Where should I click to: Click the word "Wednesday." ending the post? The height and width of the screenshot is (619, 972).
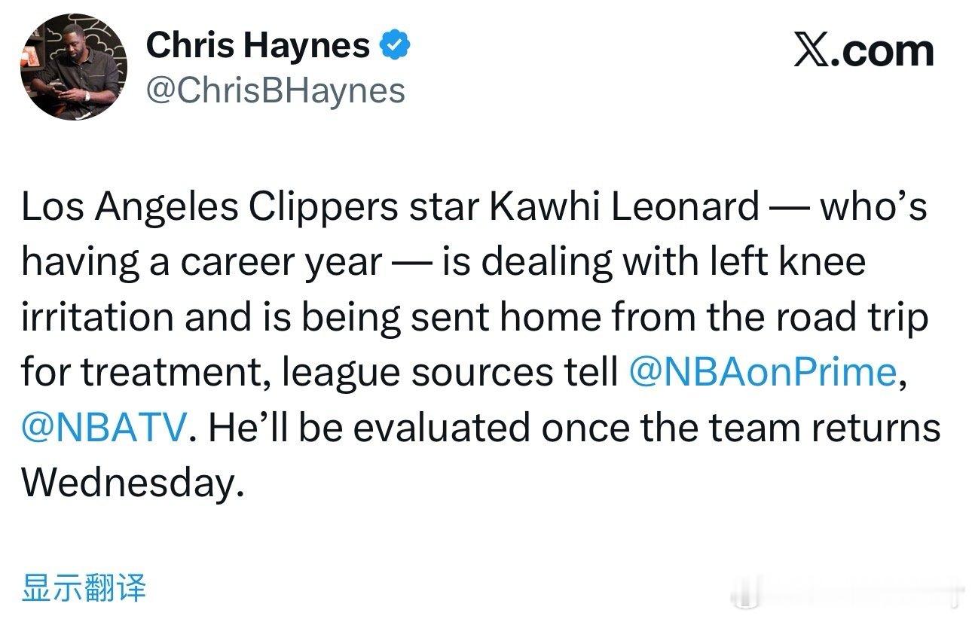point(133,483)
